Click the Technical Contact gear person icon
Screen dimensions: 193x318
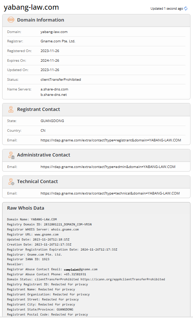pos(11,182)
